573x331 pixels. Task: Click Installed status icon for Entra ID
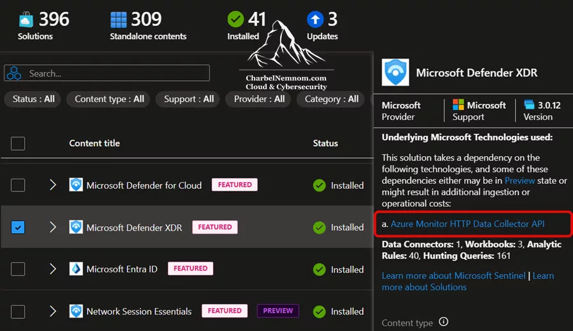(x=320, y=270)
